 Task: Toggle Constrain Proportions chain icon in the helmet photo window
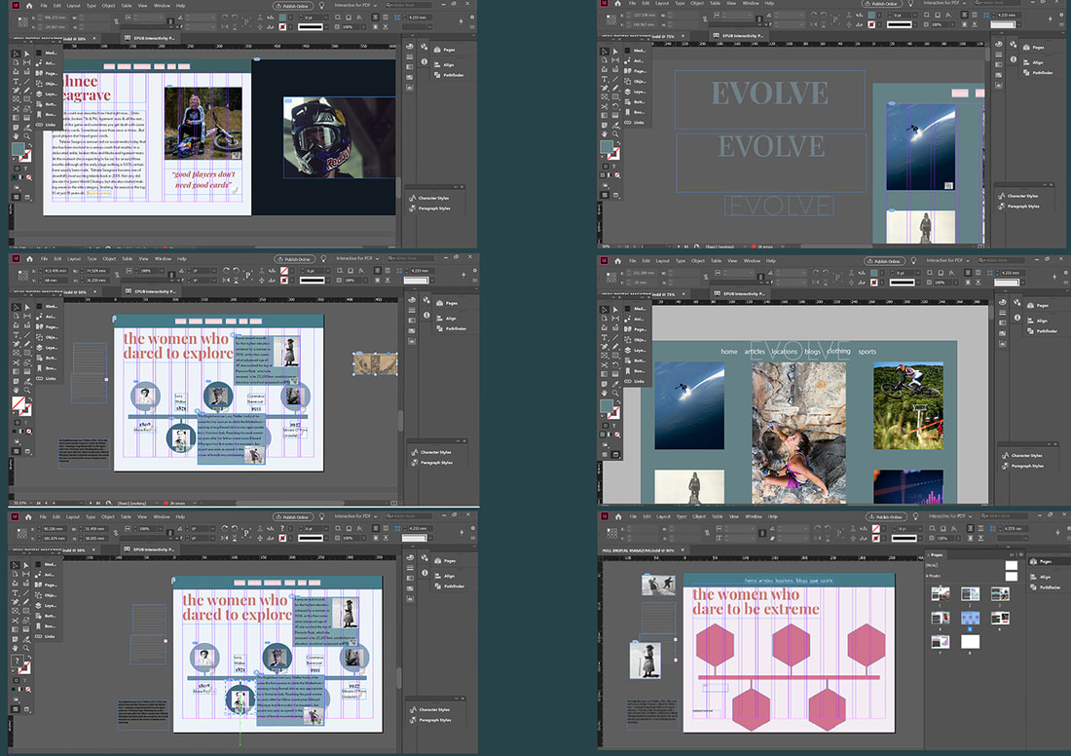[116, 21]
